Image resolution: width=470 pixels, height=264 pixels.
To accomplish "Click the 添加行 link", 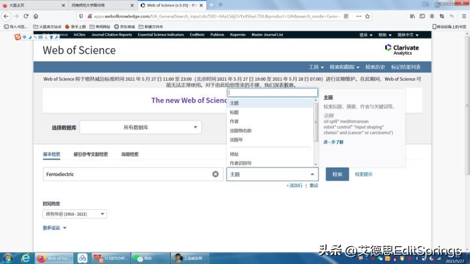I will (x=294, y=186).
